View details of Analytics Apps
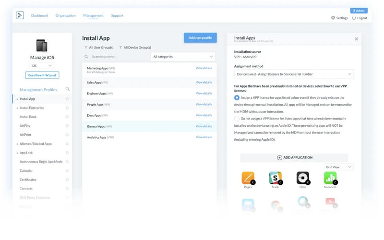The image size is (384, 240). coord(204,137)
